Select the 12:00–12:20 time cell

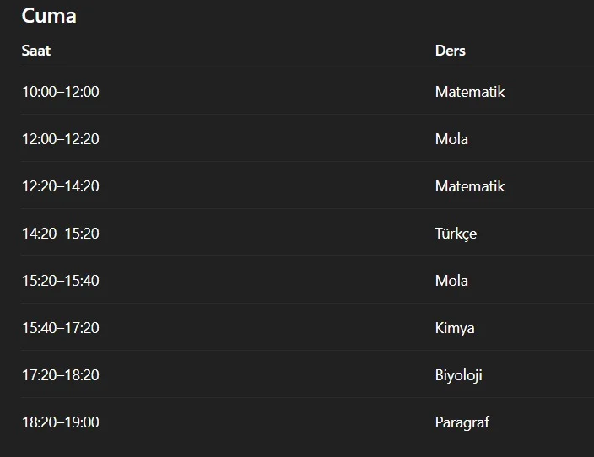[x=61, y=139]
